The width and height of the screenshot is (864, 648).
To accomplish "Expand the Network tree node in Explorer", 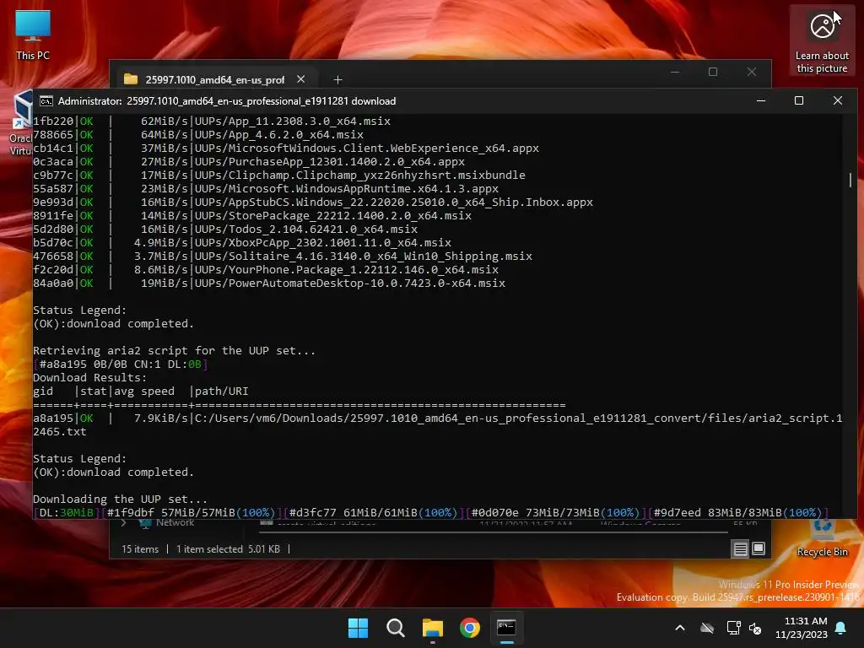I will point(123,522).
